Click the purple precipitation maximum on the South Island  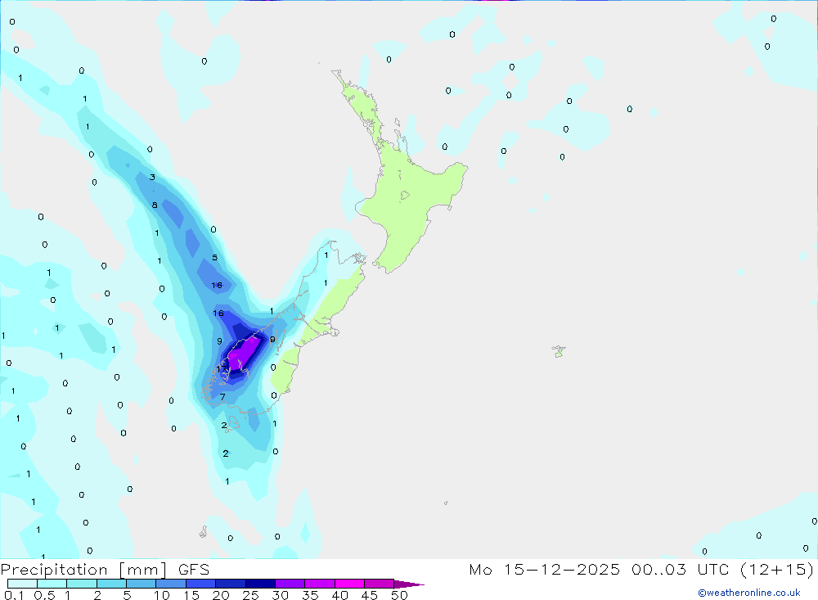pyautogui.click(x=244, y=354)
